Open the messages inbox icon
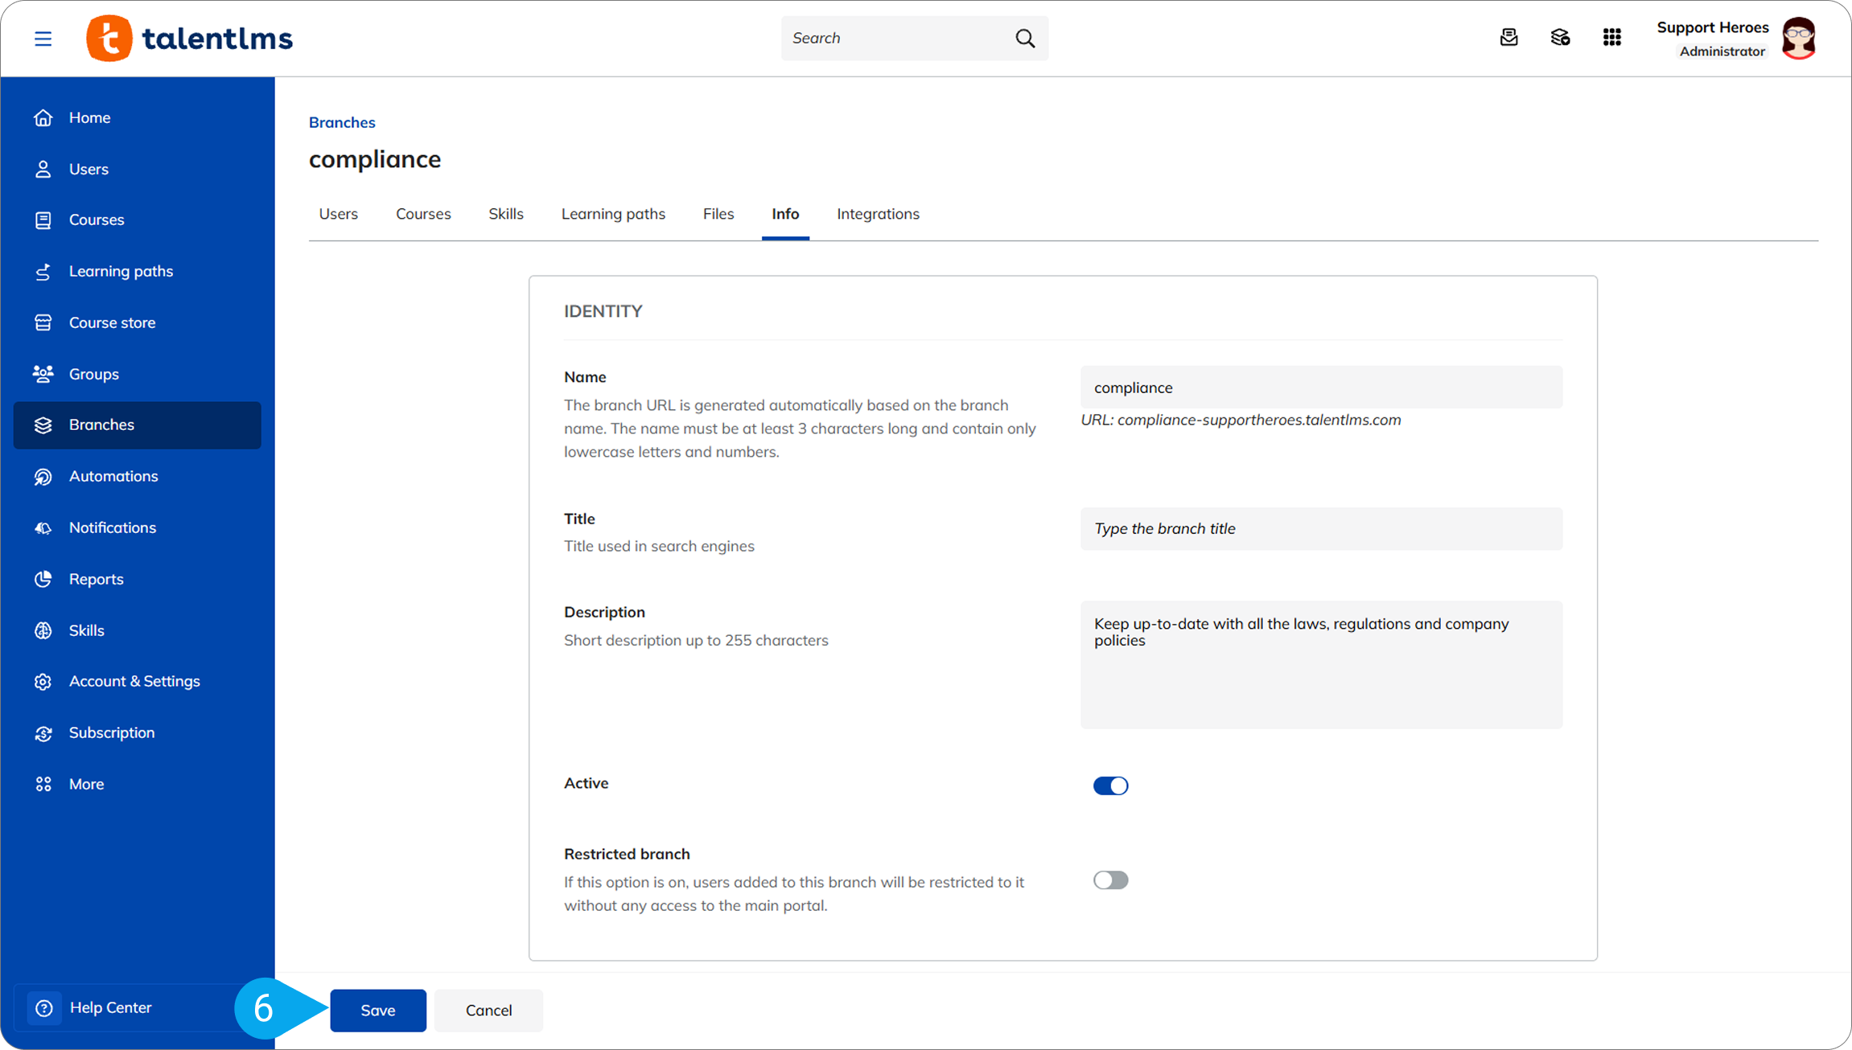This screenshot has height=1050, width=1852. pyautogui.click(x=1508, y=37)
